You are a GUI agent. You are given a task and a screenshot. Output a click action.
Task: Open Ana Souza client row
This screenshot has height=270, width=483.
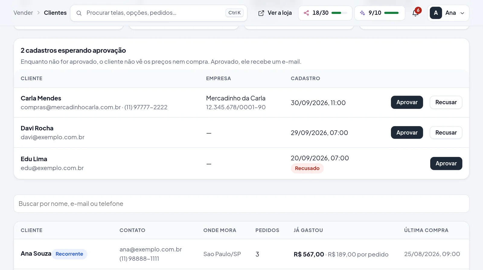click(241, 254)
